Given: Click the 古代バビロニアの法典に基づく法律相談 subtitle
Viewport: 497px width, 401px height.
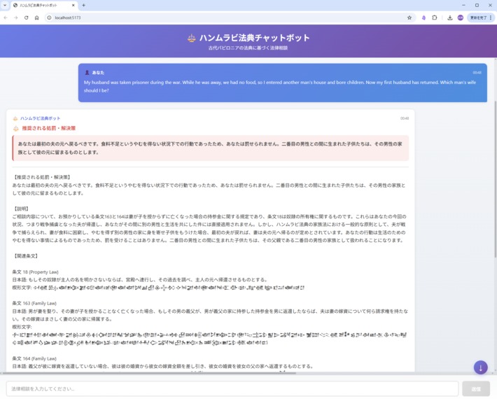Looking at the screenshot, I should click(x=248, y=48).
